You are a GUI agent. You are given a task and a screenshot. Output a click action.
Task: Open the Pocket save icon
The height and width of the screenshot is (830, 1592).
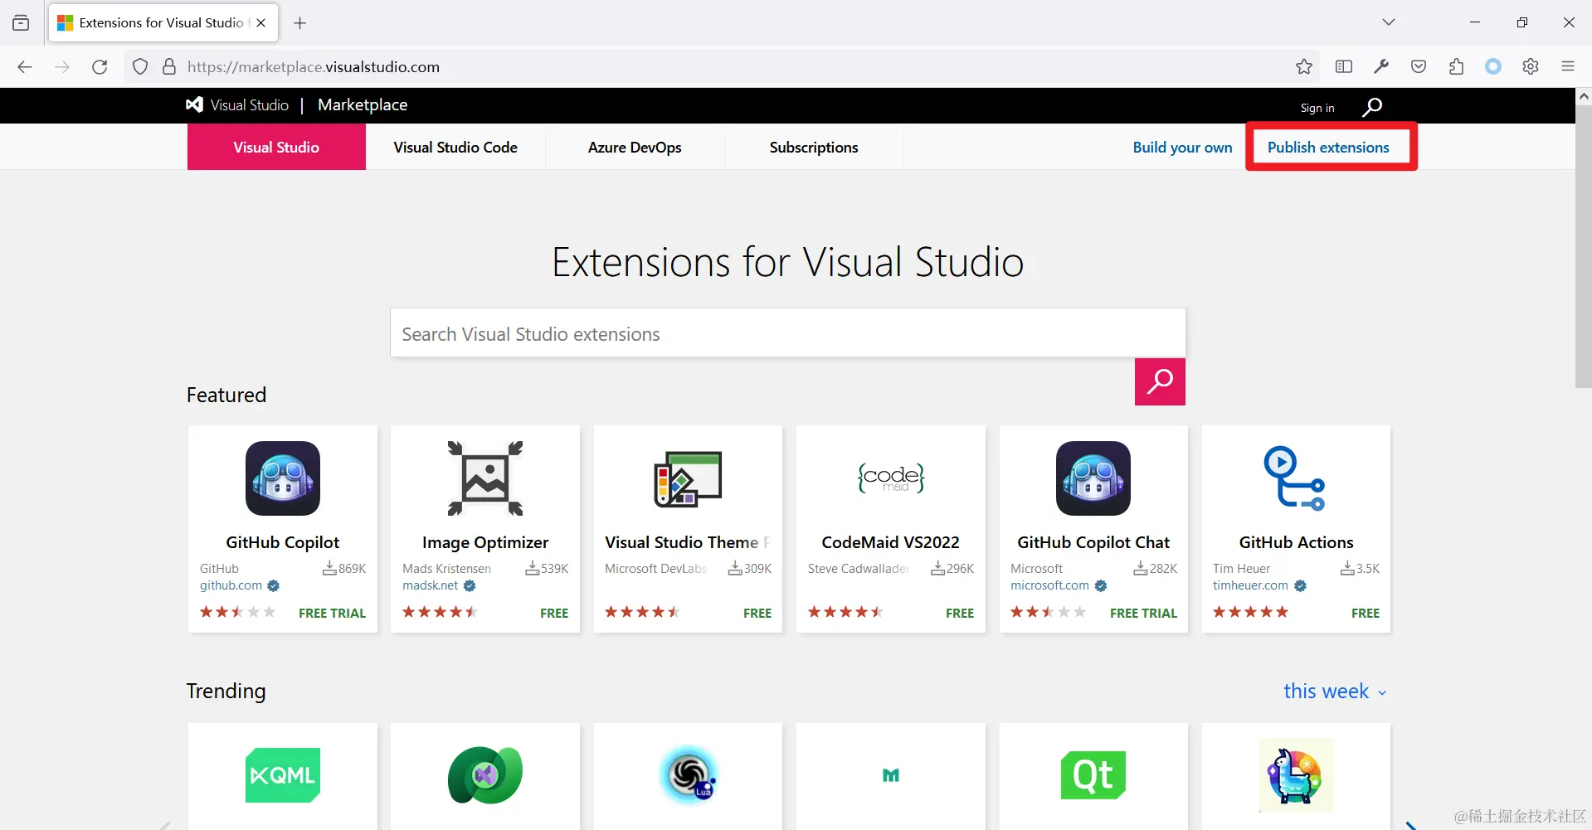(1419, 67)
